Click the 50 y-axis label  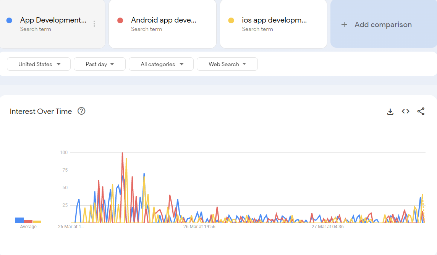point(65,187)
